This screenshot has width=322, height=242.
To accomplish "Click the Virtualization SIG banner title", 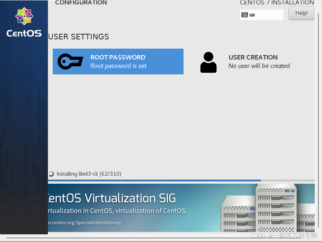I will 112,198.
